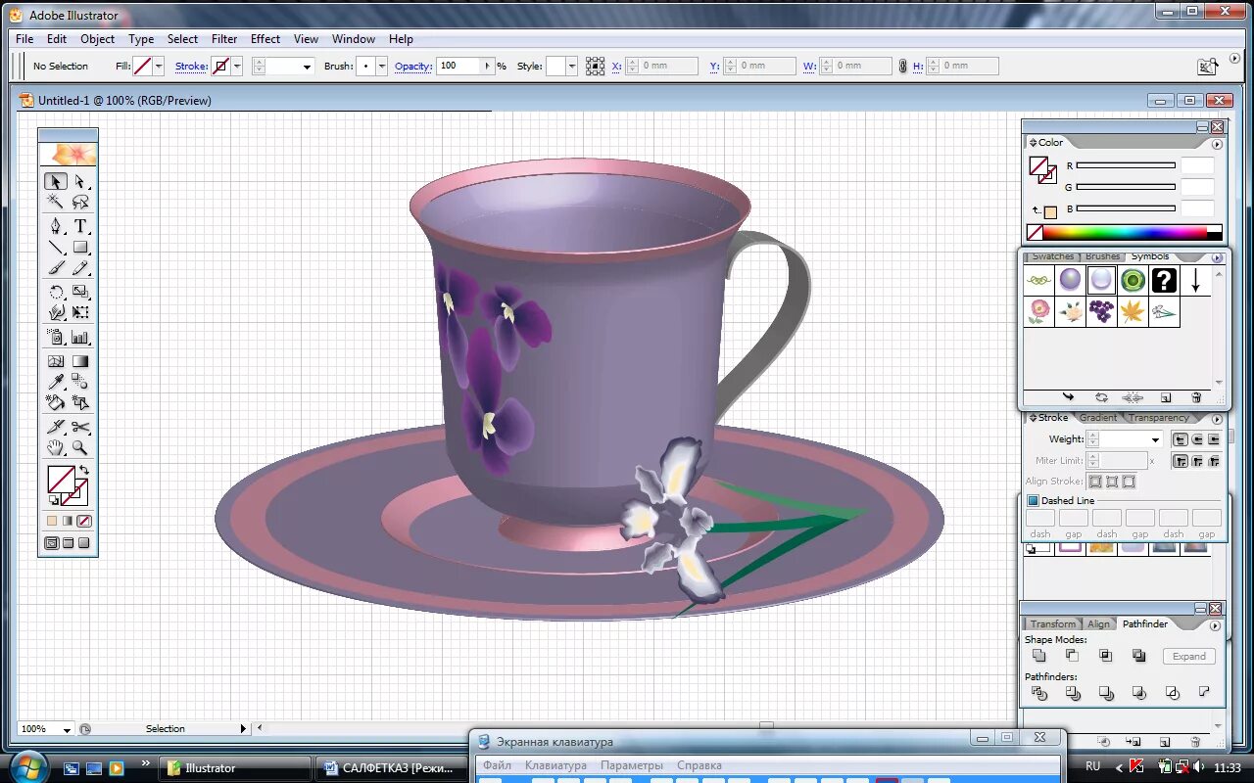This screenshot has height=783, width=1254.
Task: Click the Add to shape area icon
Action: point(1039,656)
